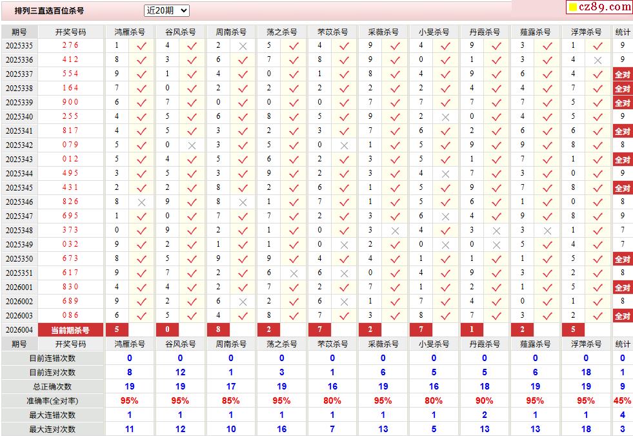The width and height of the screenshot is (633, 436).
Task: Click the X mark for 芣苡杀号 in row 2025349
Action: point(344,245)
